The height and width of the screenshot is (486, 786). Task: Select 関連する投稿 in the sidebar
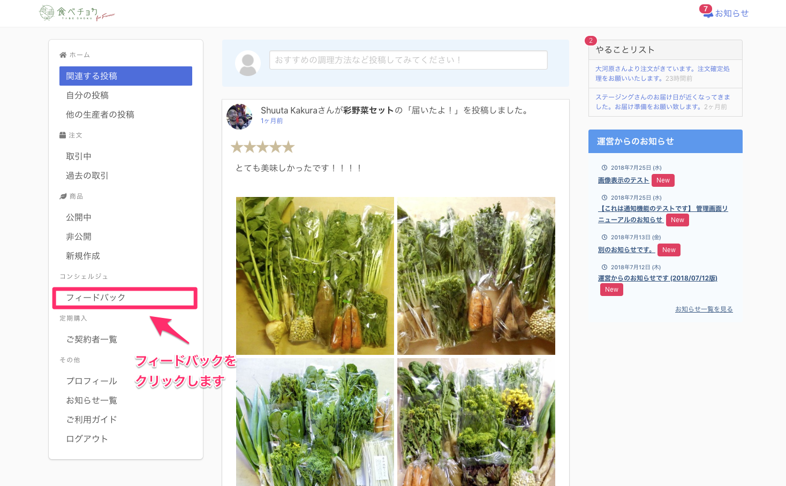click(125, 76)
